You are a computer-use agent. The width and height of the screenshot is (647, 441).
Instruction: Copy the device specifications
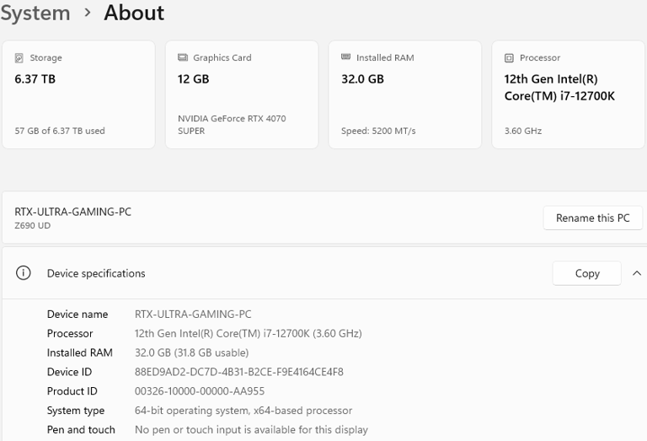(x=586, y=273)
